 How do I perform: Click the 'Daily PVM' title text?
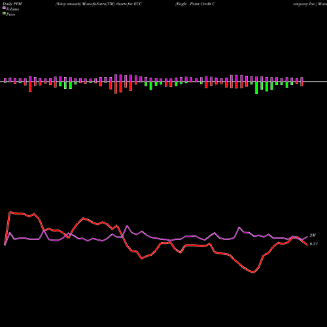tap(12, 4)
